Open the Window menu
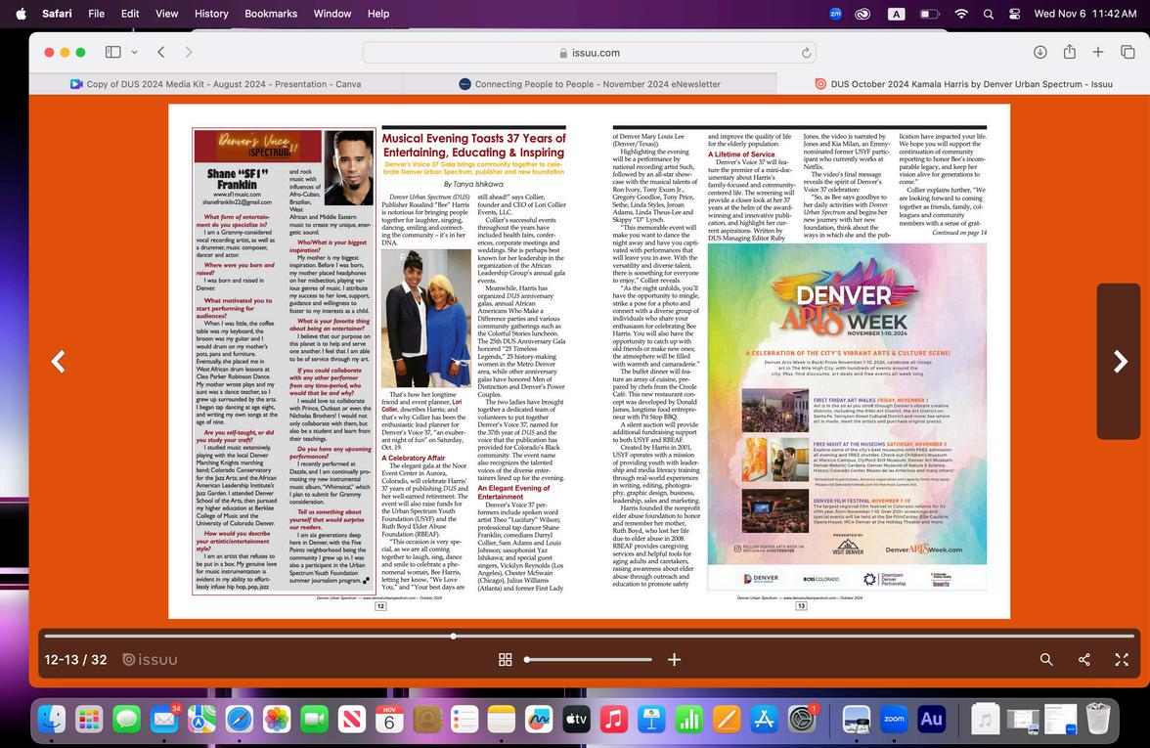The width and height of the screenshot is (1150, 748). (x=332, y=14)
